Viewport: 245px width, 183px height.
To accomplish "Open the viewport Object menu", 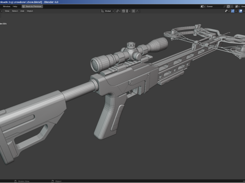I will (30, 11).
